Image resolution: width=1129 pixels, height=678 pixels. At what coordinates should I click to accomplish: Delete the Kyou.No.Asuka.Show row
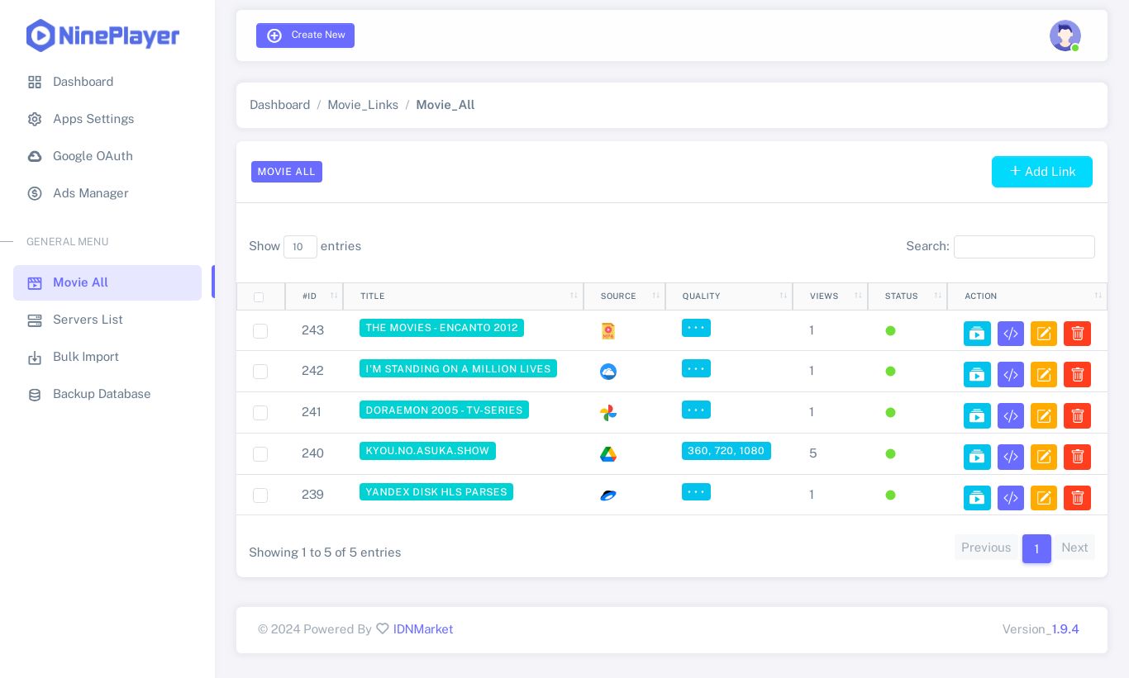pyautogui.click(x=1077, y=457)
